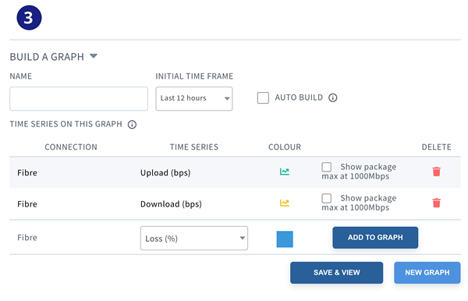468x301 pixels.
Task: Click the Upload (bps) row text
Action: click(165, 173)
